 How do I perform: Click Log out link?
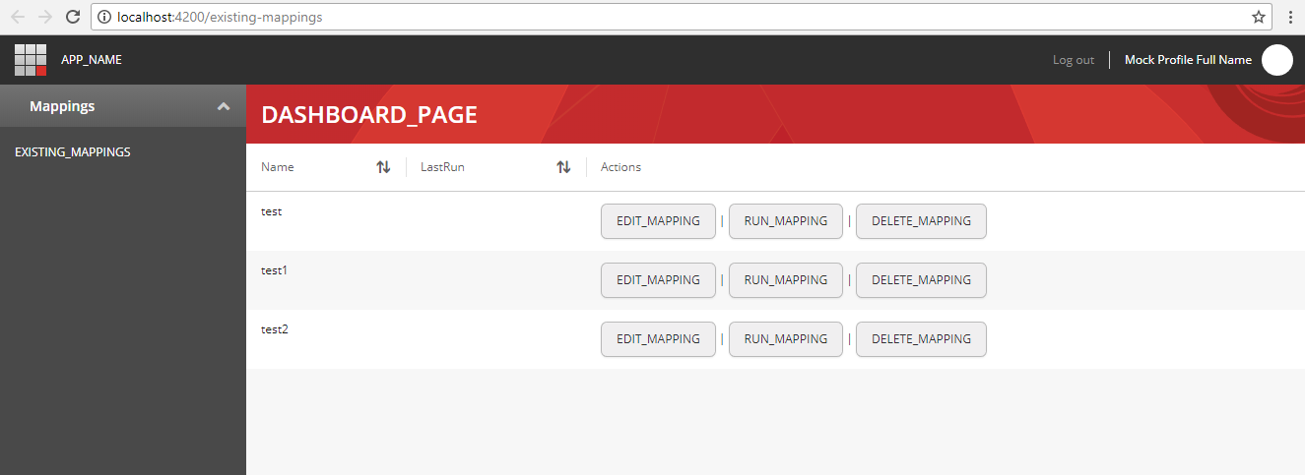(x=1074, y=60)
